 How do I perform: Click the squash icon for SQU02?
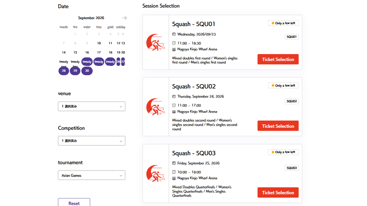[156, 107]
